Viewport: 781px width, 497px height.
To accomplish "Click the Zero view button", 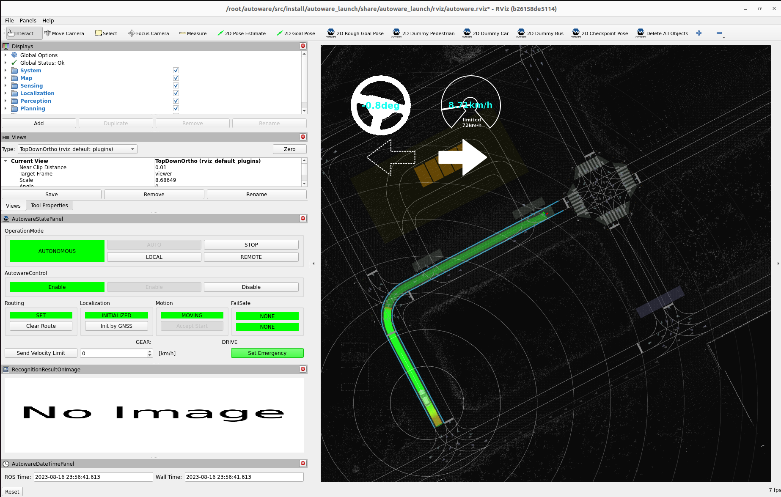I will pos(290,149).
